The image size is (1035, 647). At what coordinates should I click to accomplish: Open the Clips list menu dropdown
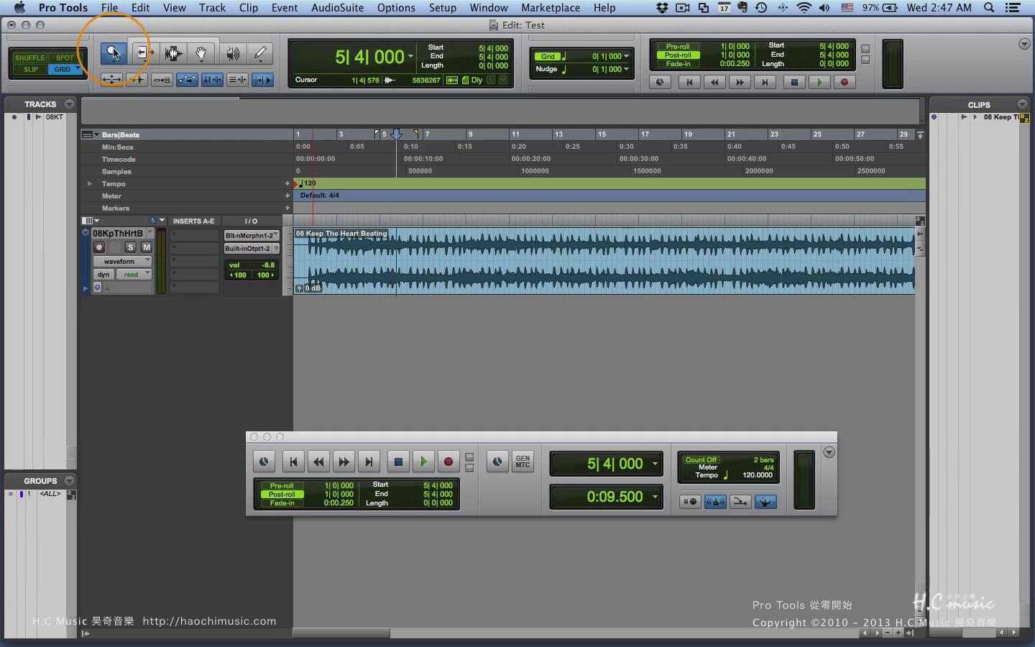coord(1022,104)
